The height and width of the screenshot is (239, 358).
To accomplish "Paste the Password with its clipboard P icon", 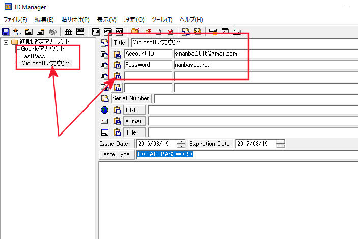I will coord(117,65).
